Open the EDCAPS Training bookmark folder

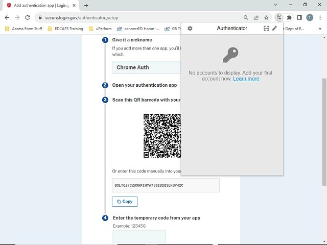(x=65, y=29)
